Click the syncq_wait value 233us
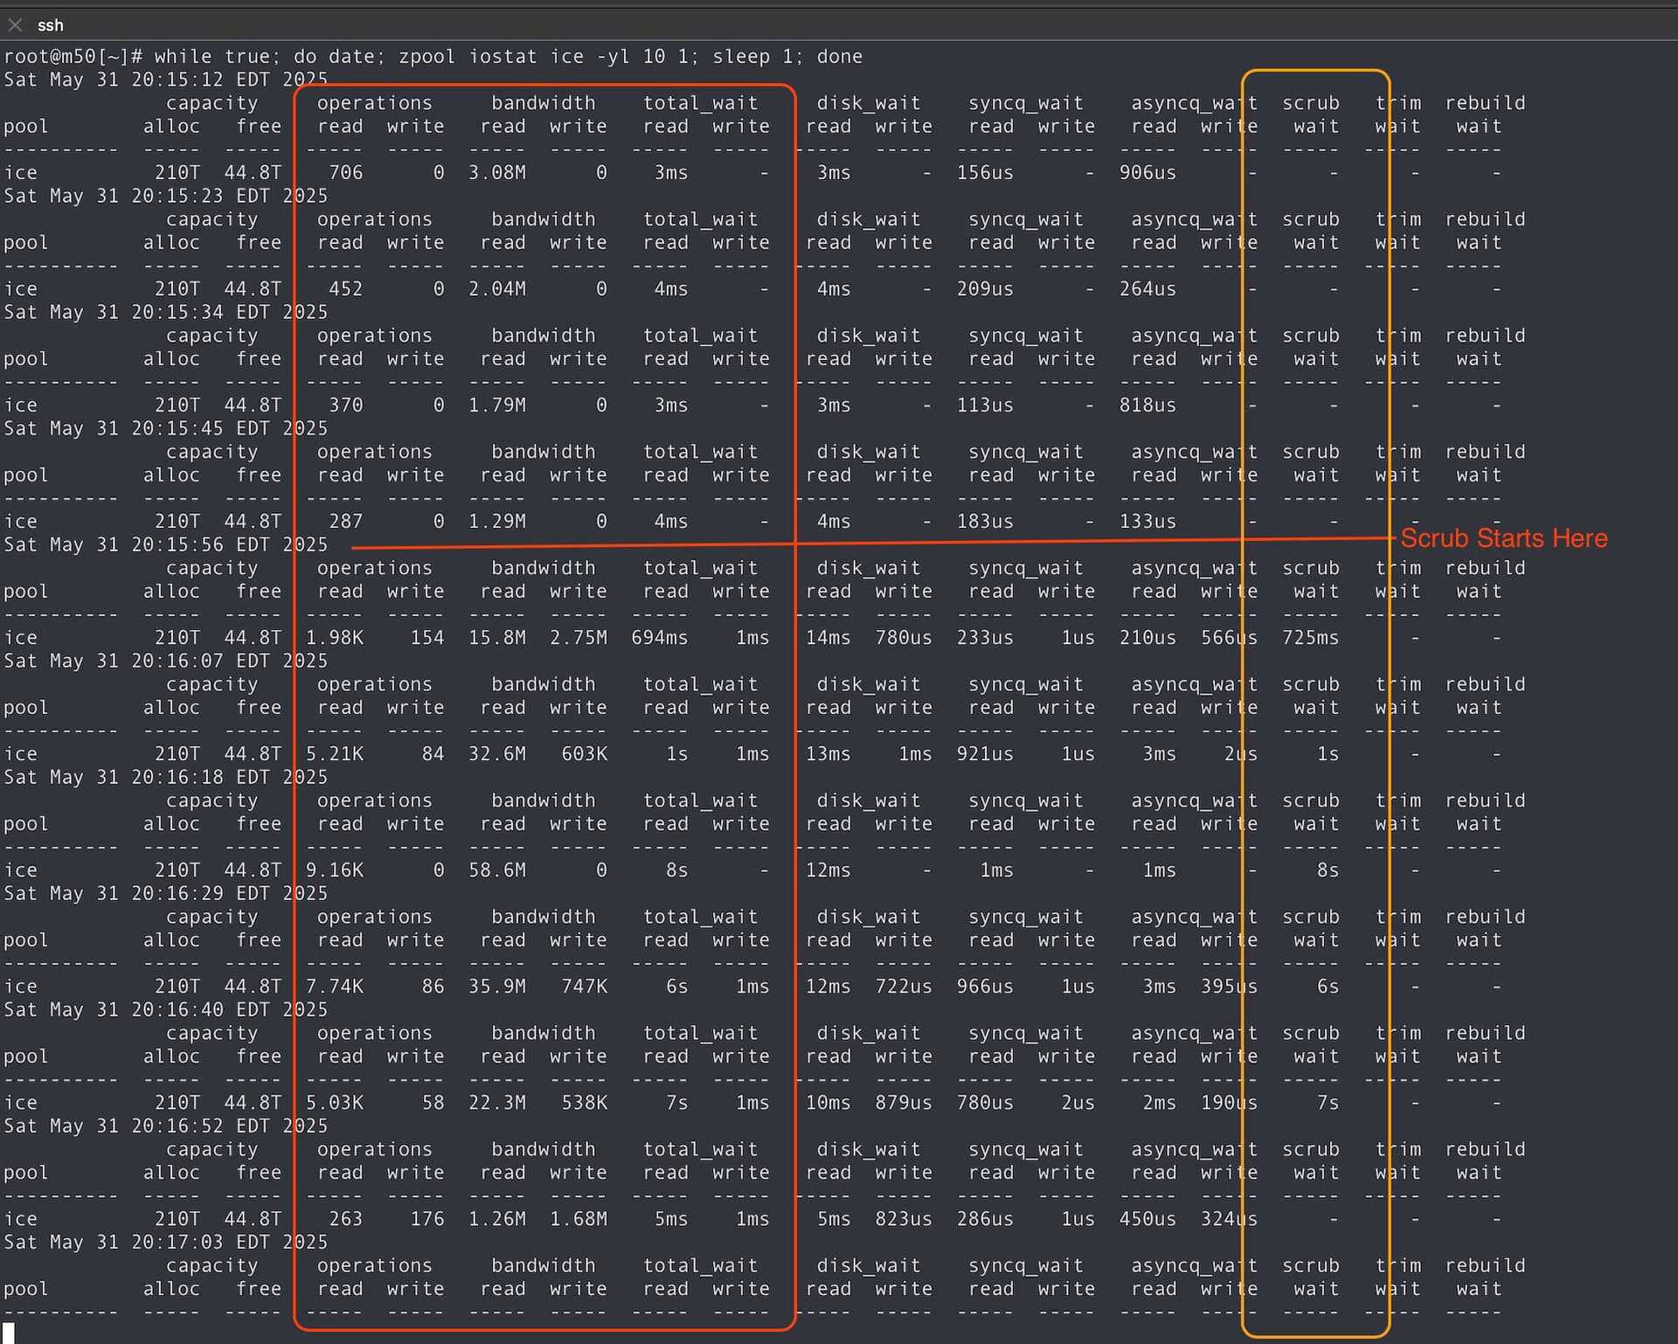1678x1344 pixels. click(985, 638)
